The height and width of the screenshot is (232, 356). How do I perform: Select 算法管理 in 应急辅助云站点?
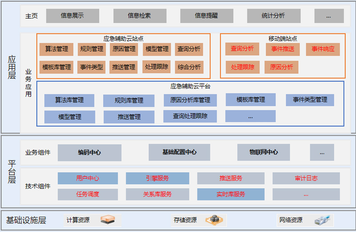point(57,49)
